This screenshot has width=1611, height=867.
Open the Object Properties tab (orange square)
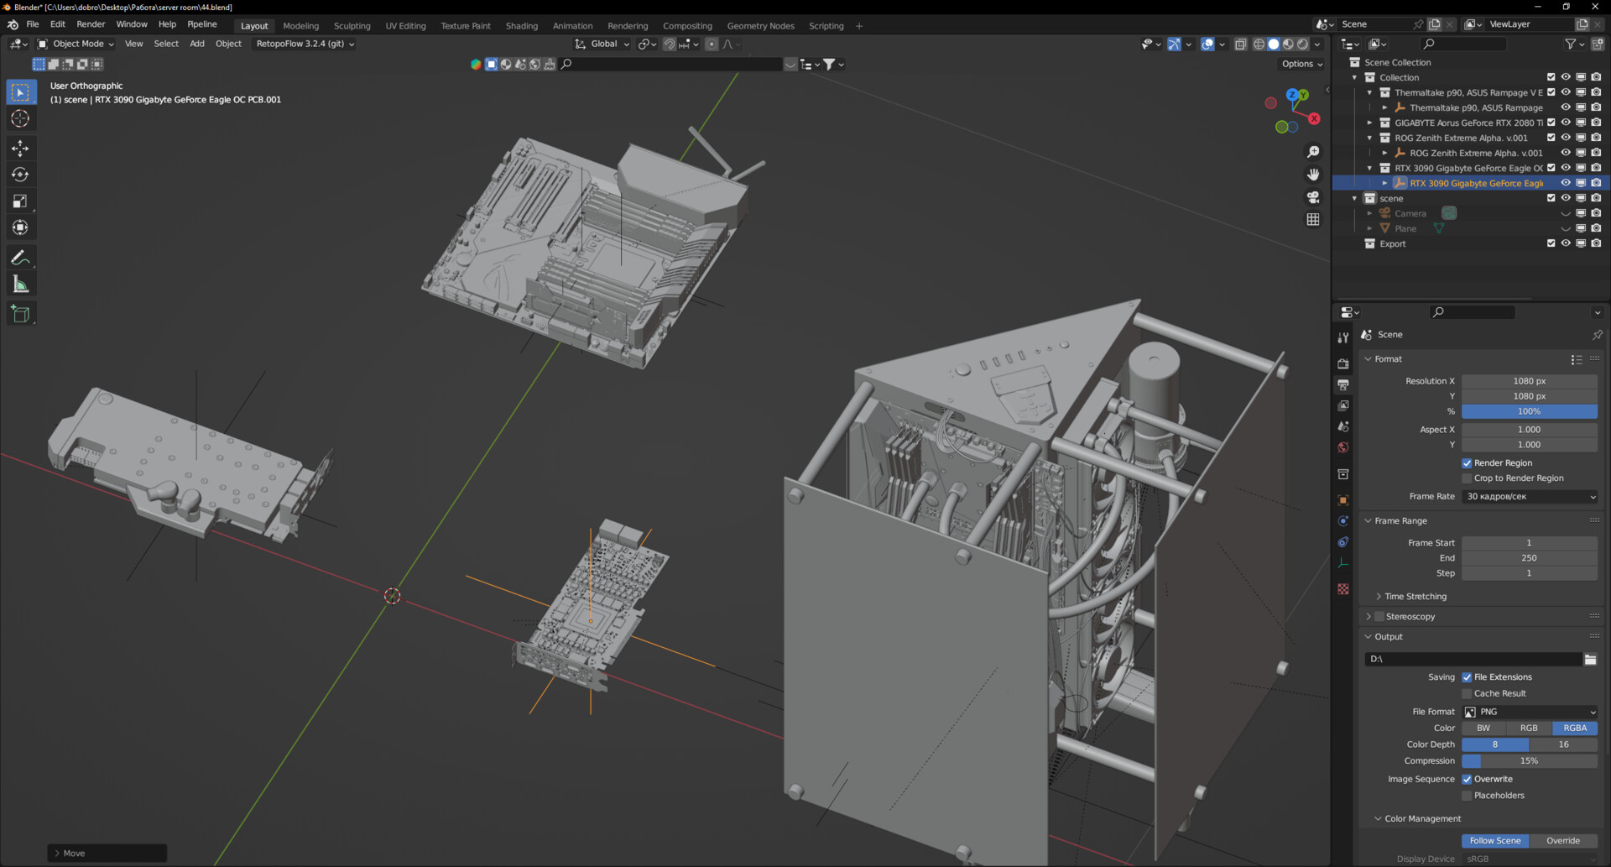click(x=1342, y=499)
